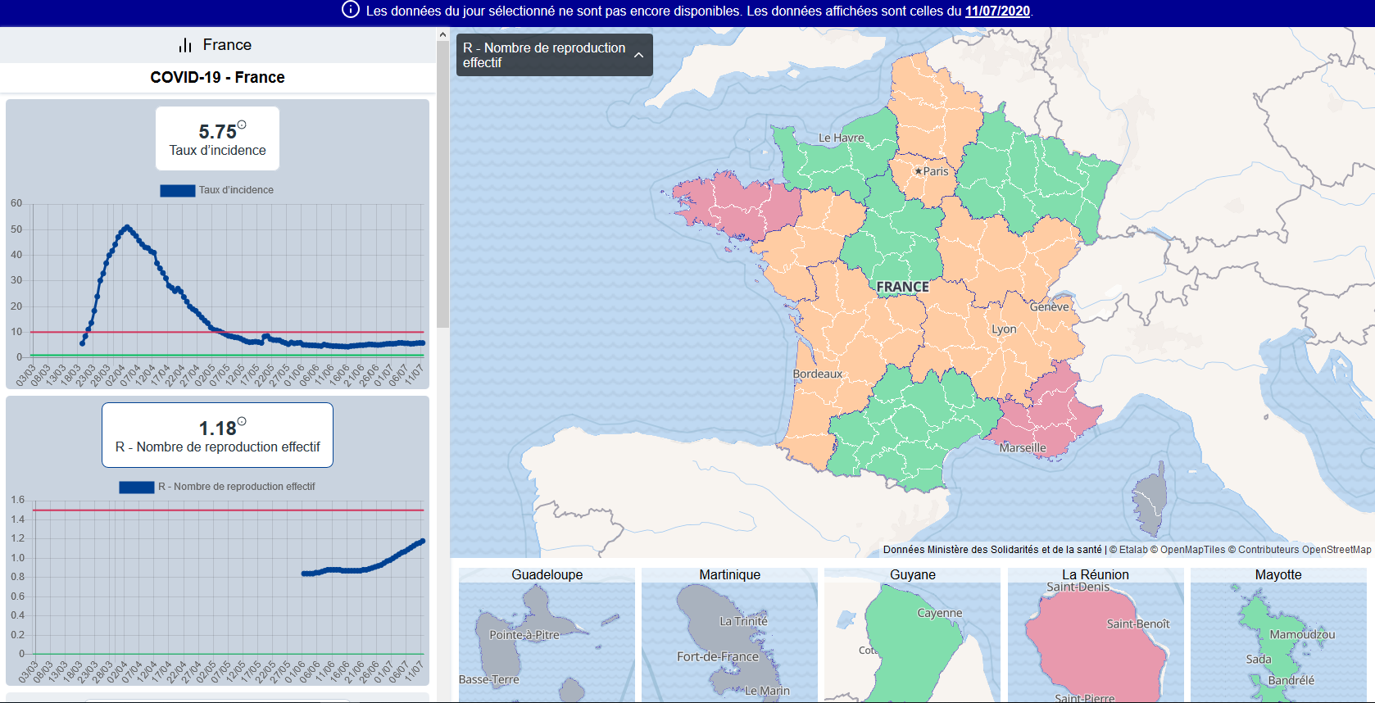Viewport: 1375px width, 703px height.
Task: Open the France tab header
Action: tap(217, 45)
